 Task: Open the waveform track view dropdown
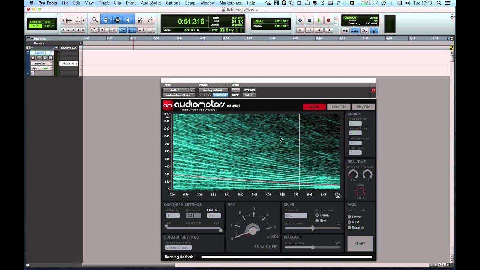(x=41, y=63)
